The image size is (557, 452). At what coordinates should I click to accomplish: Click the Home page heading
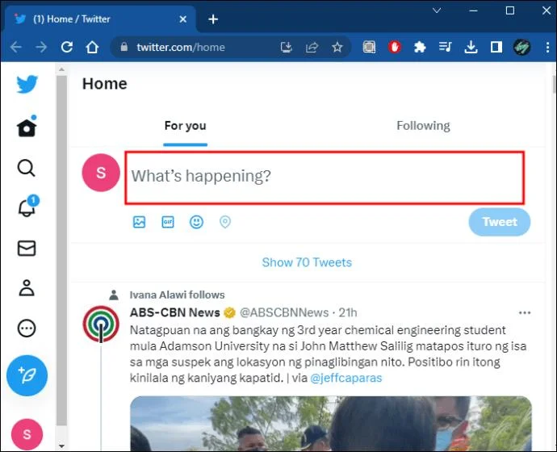105,84
